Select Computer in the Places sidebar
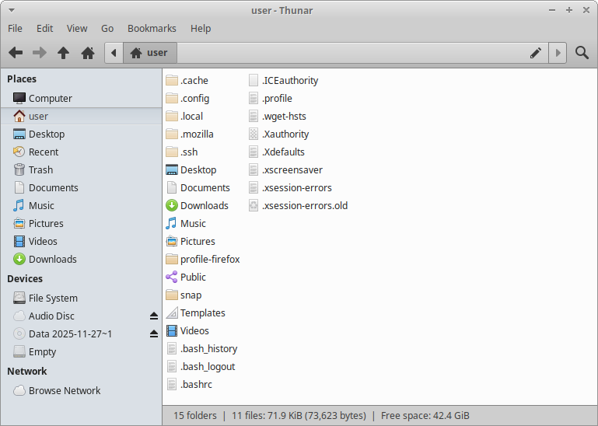Screen dimensions: 598x426 81,99
